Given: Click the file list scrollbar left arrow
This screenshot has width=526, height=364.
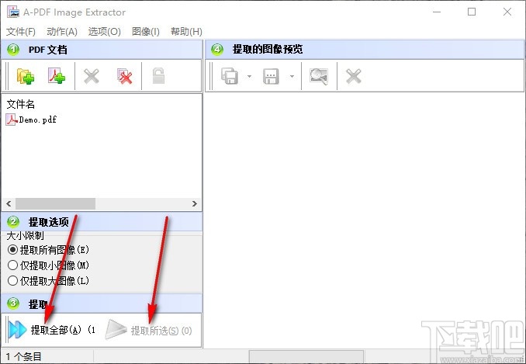Looking at the screenshot, I should [9, 203].
